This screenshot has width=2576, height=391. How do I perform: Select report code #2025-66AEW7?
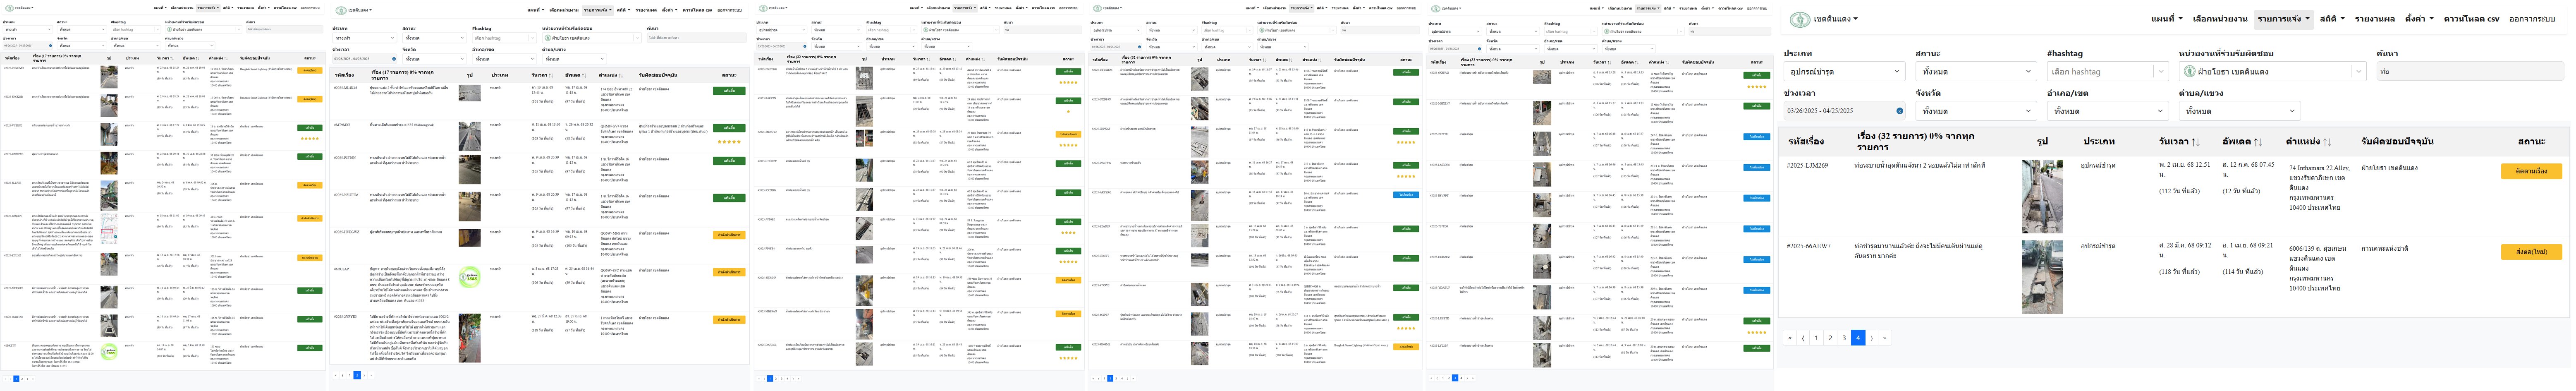pyautogui.click(x=1809, y=246)
